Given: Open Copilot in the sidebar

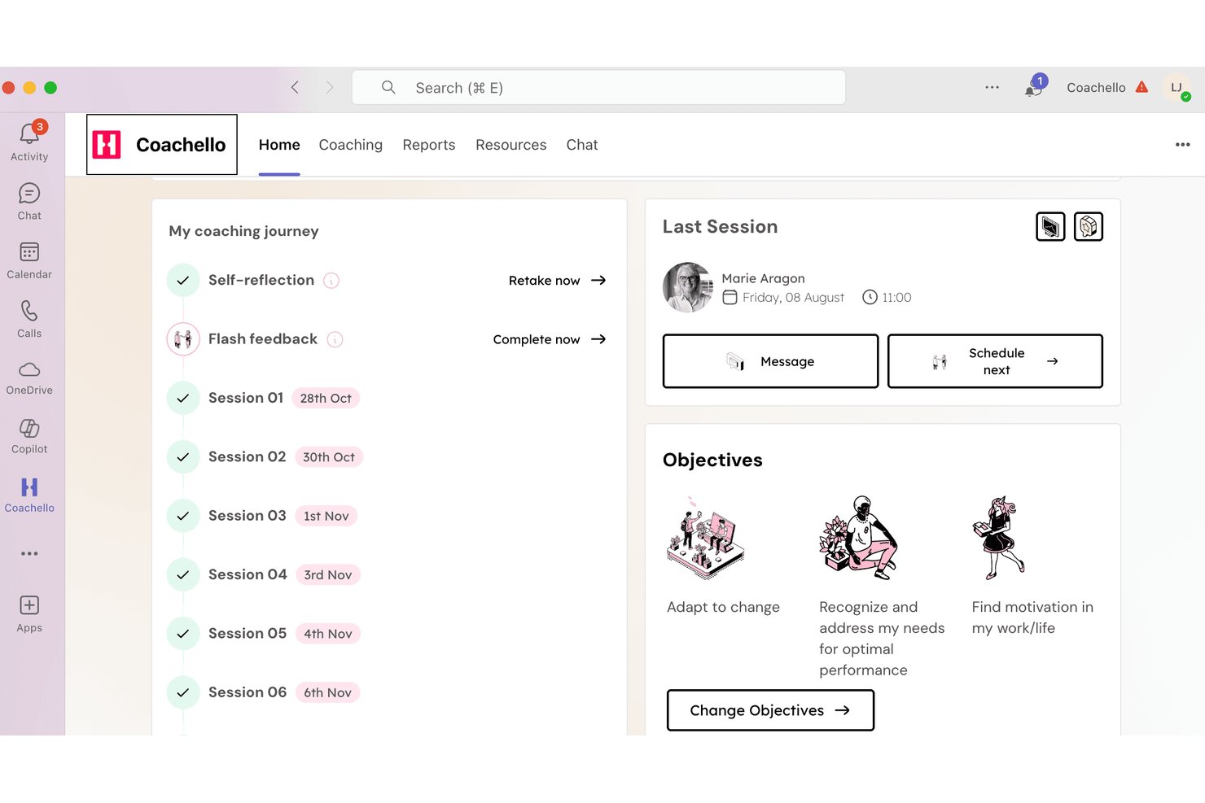Looking at the screenshot, I should coord(29,436).
